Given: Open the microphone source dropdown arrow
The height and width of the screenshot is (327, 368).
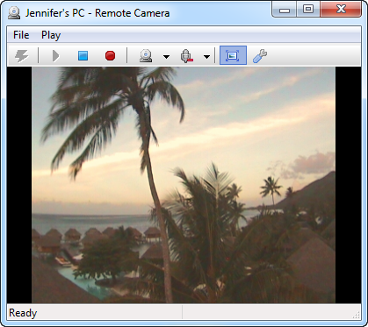Looking at the screenshot, I should [x=206, y=56].
